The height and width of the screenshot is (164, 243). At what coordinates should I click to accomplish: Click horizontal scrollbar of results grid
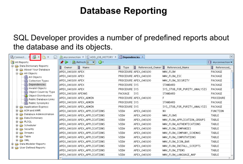(x=121, y=158)
